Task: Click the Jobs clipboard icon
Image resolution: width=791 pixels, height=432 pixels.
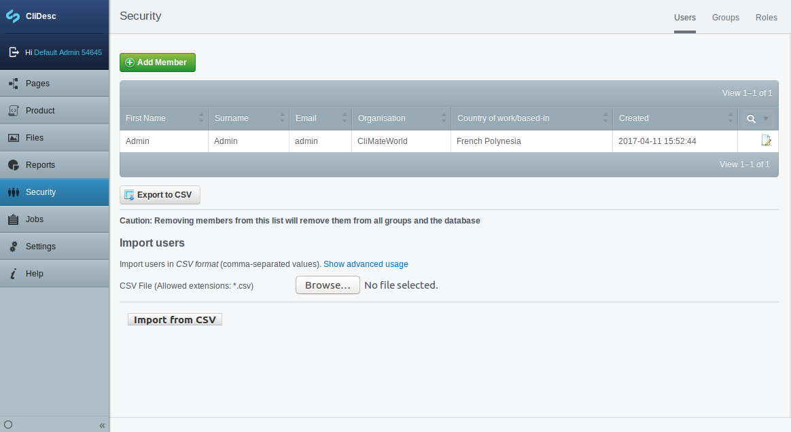Action: [x=13, y=219]
